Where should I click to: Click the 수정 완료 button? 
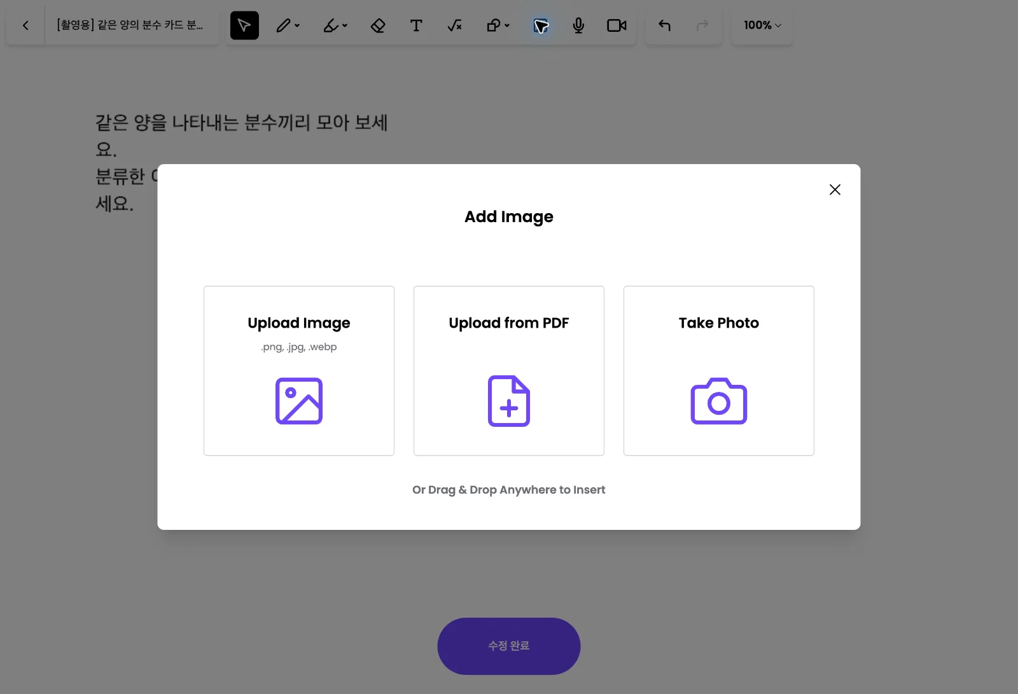pyautogui.click(x=509, y=646)
